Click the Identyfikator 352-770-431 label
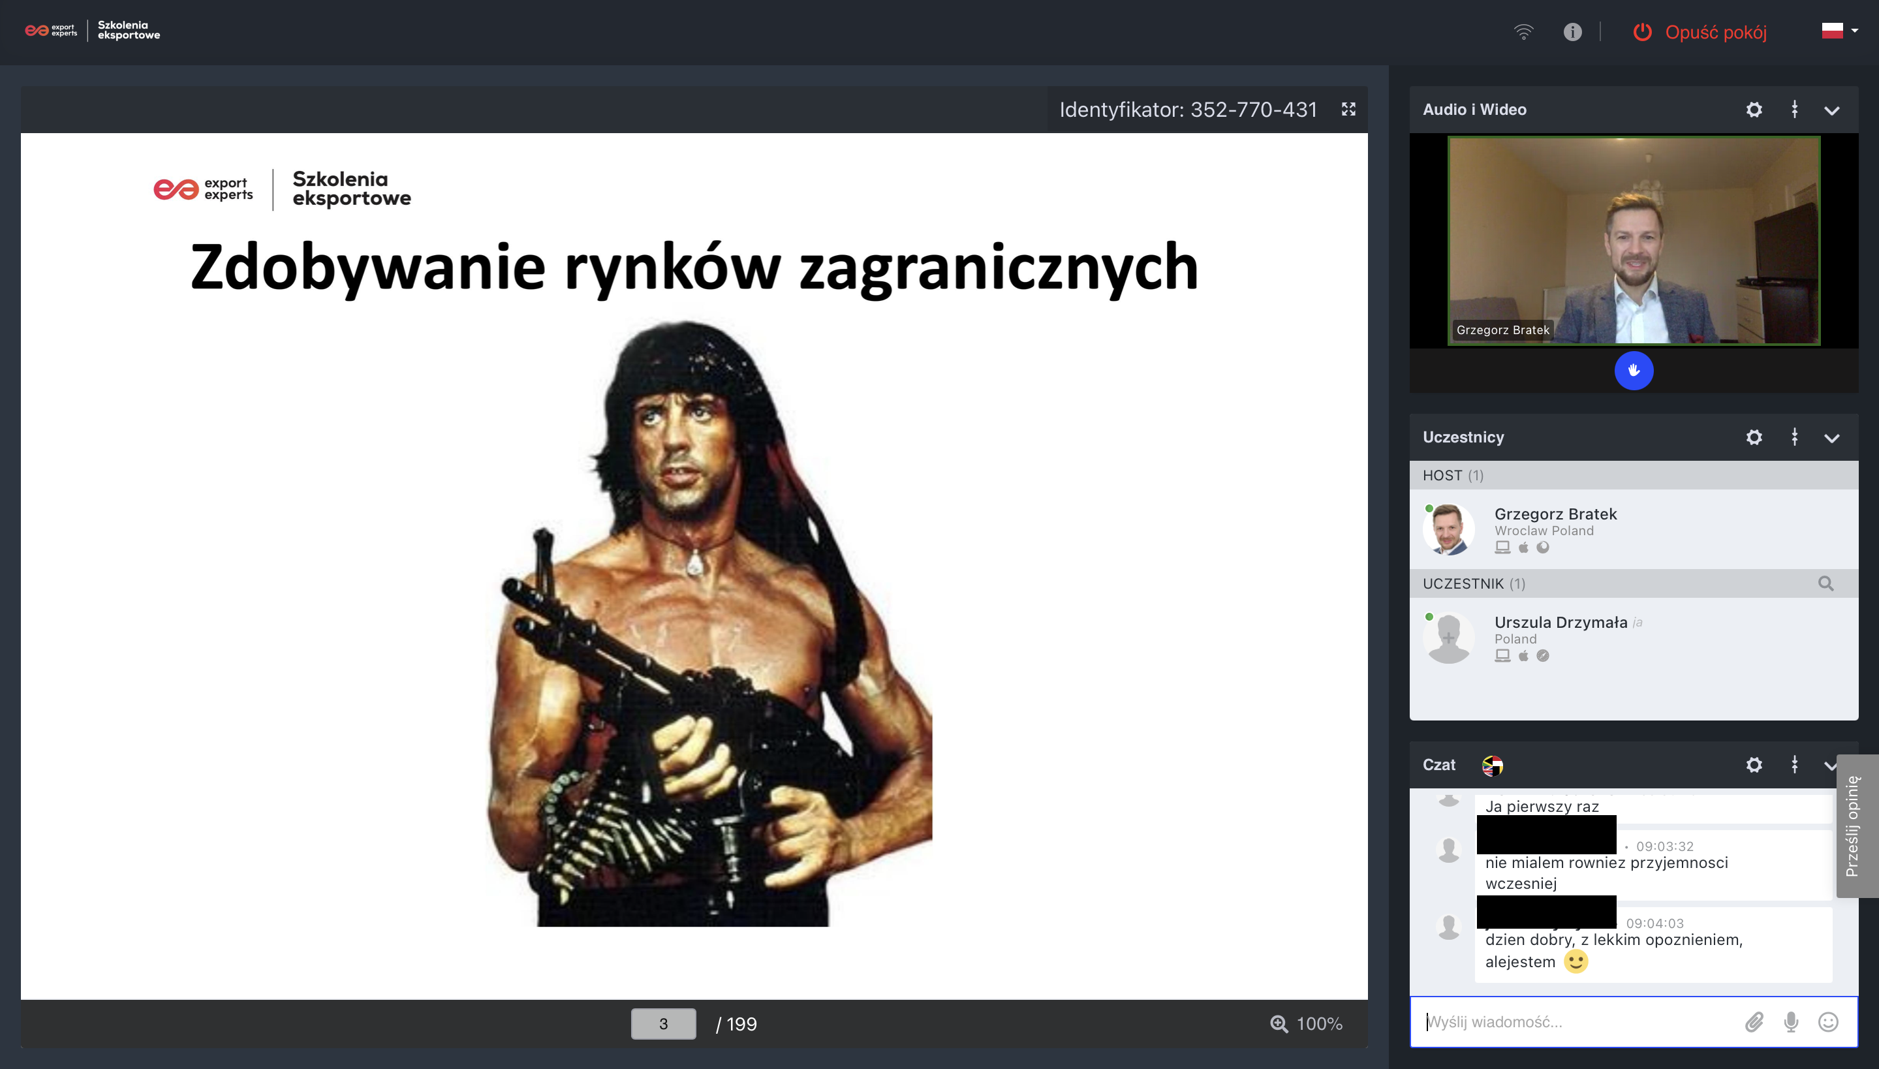1879x1069 pixels. click(x=1187, y=110)
